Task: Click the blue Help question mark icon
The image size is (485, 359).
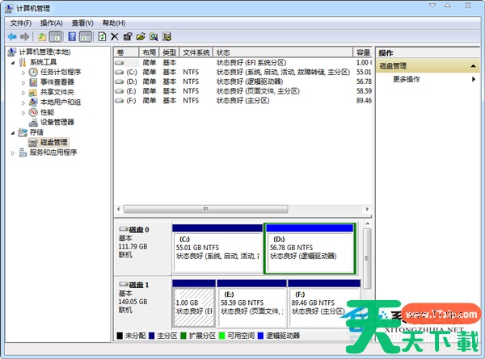Action: (72, 36)
